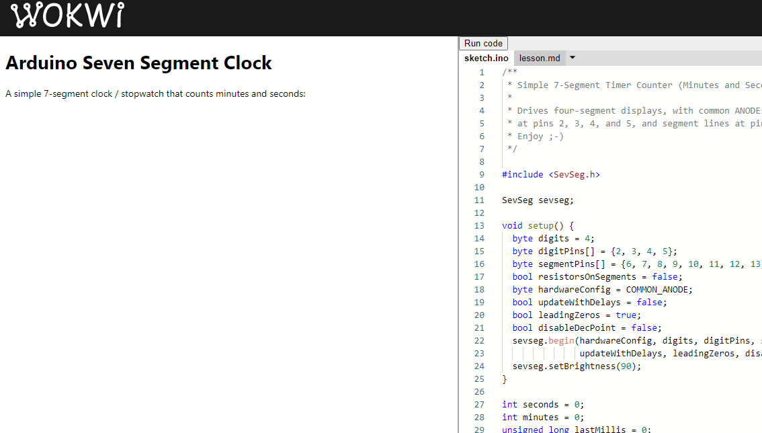
Task: Click the stopwatch description paragraph text
Action: [155, 94]
